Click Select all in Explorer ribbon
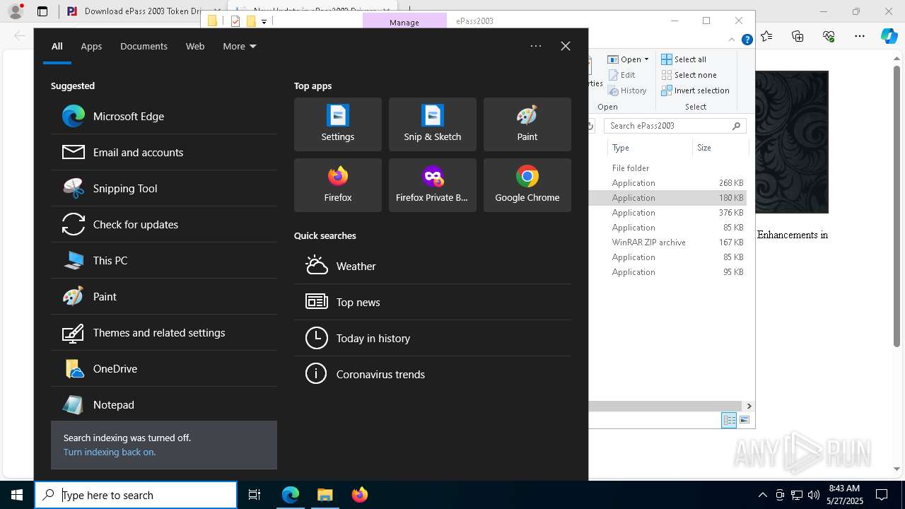This screenshot has height=509, width=905. point(684,59)
